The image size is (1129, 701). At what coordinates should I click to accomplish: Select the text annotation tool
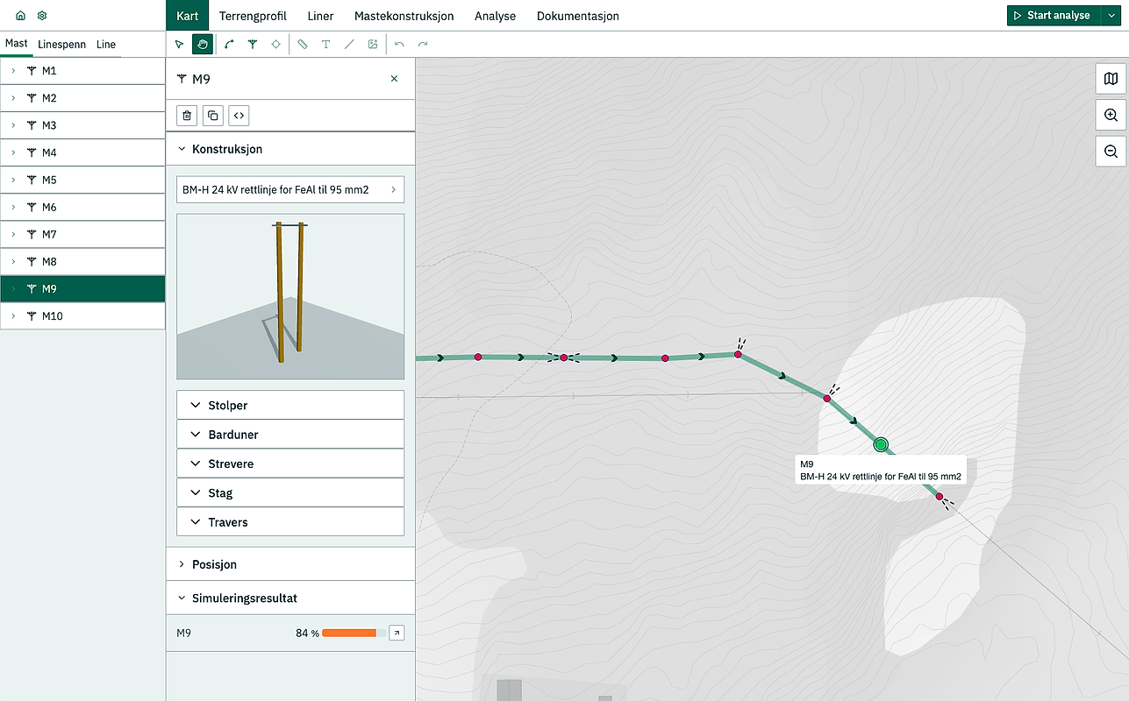(325, 44)
